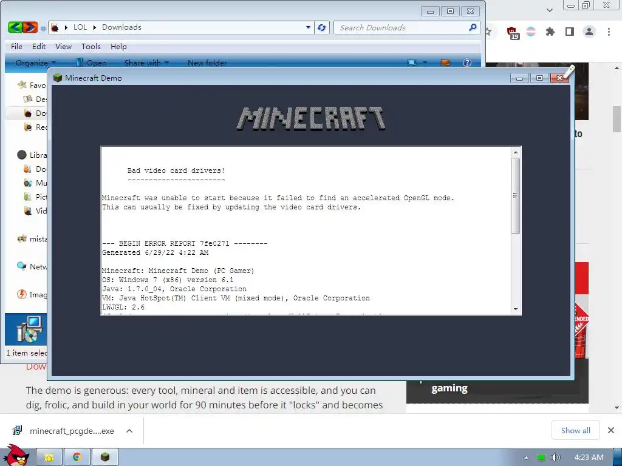Screen dimensions: 622x466
Task: Click Show all downloads button
Action: click(575, 430)
